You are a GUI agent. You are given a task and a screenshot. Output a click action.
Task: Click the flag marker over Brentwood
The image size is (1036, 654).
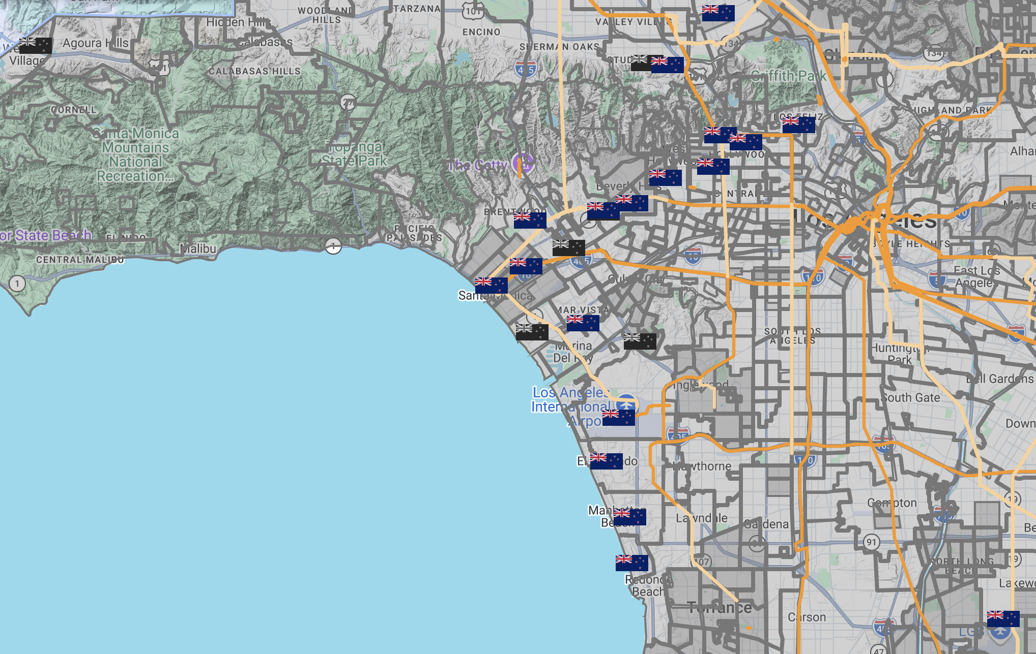click(x=530, y=220)
